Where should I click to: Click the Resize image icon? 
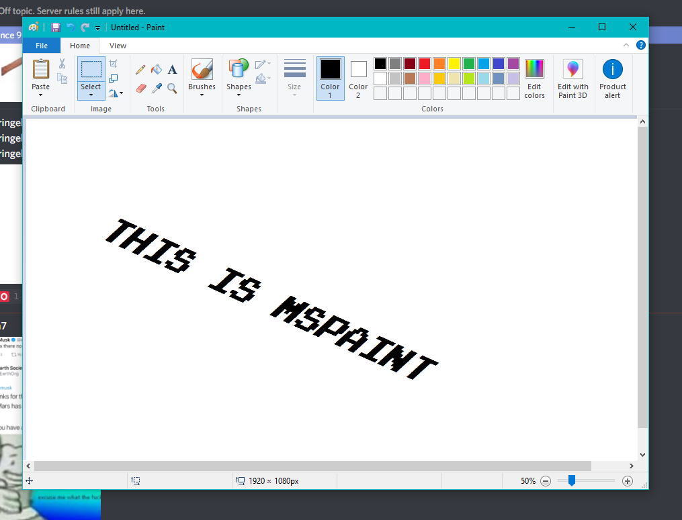tap(114, 79)
